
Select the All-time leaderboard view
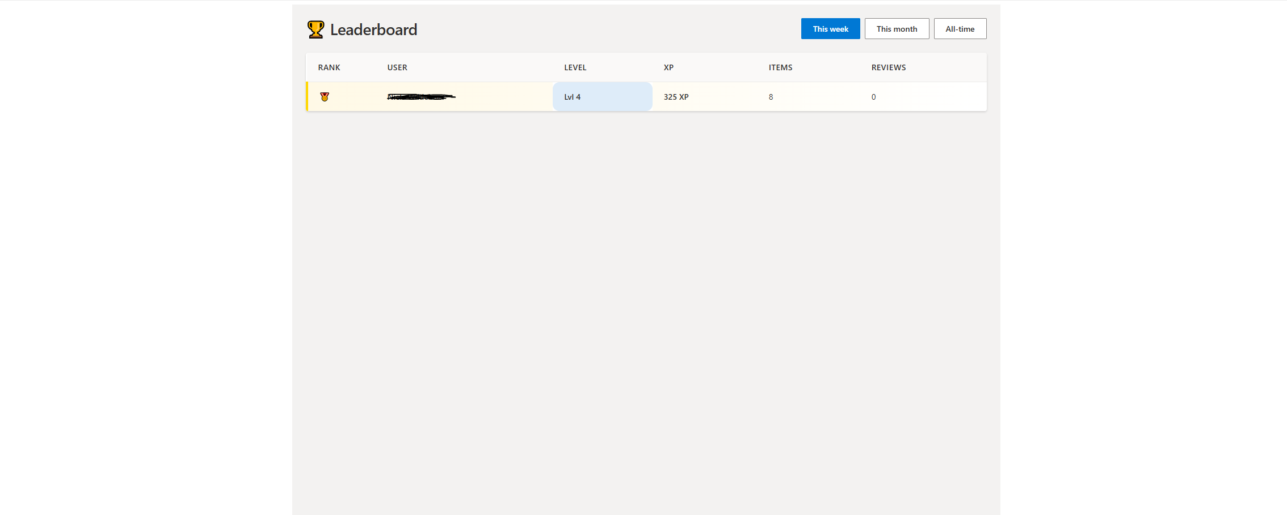(960, 28)
